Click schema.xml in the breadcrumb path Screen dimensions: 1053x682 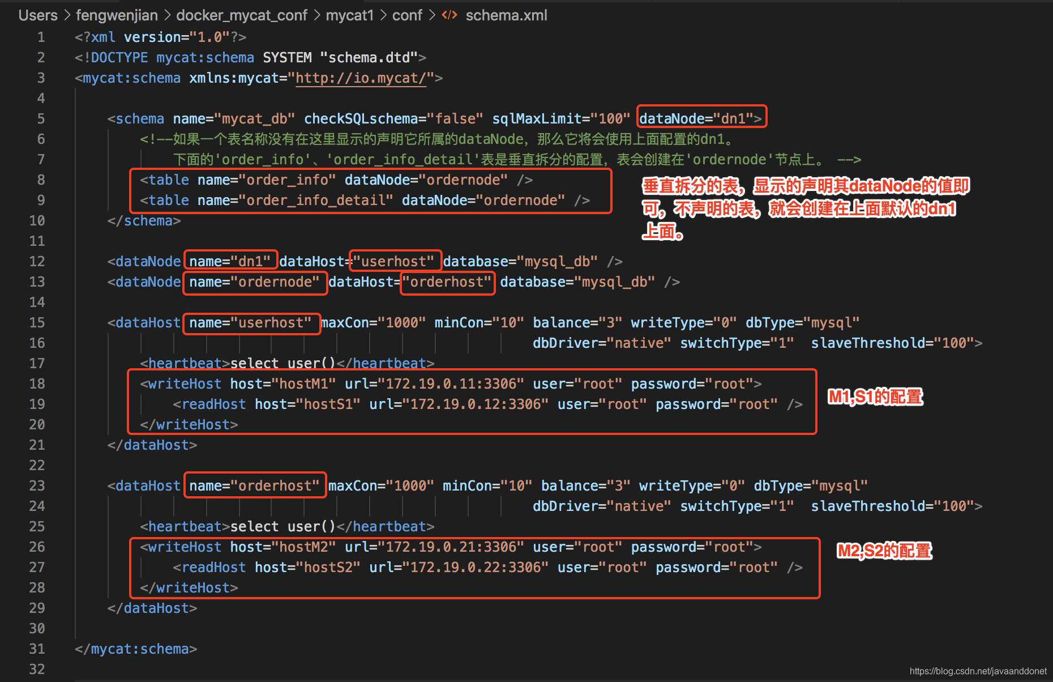[506, 15]
